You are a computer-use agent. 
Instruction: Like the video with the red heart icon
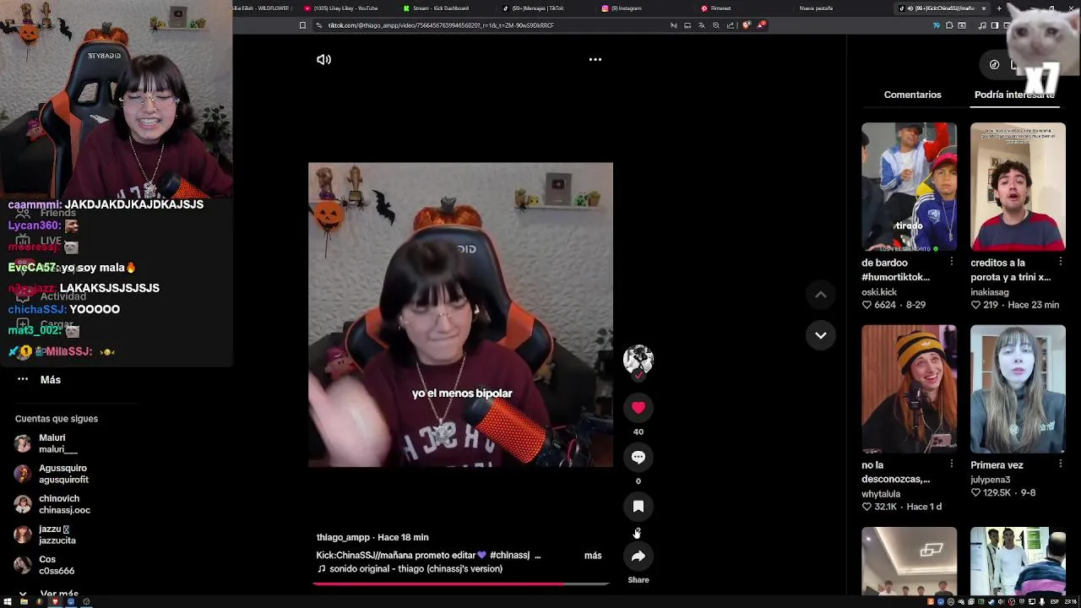coord(638,408)
